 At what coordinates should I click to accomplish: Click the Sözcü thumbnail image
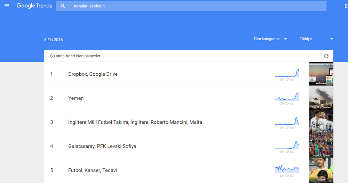[x=321, y=170]
